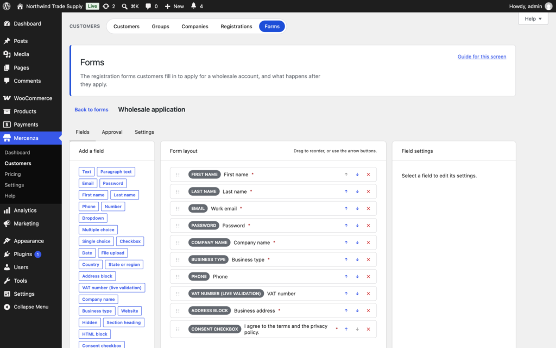Screen dimensions: 556x348
Task: Add a Single choice field
Action: point(96,241)
